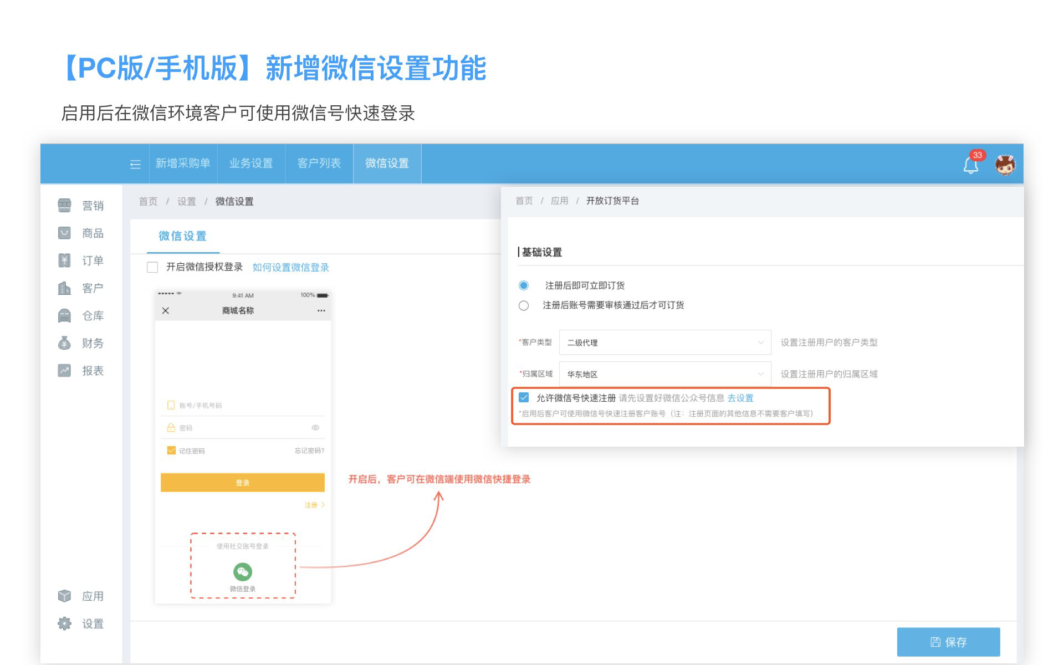Screen dimensions: 1064x665
Task: Open the 财务 finance sidebar icon
Action: (65, 343)
